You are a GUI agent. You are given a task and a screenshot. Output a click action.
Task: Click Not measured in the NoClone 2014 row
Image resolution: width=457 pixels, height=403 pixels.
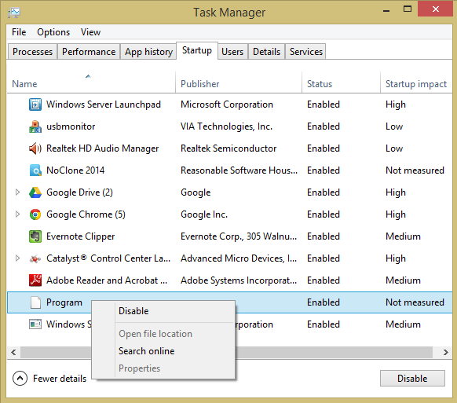[415, 170]
